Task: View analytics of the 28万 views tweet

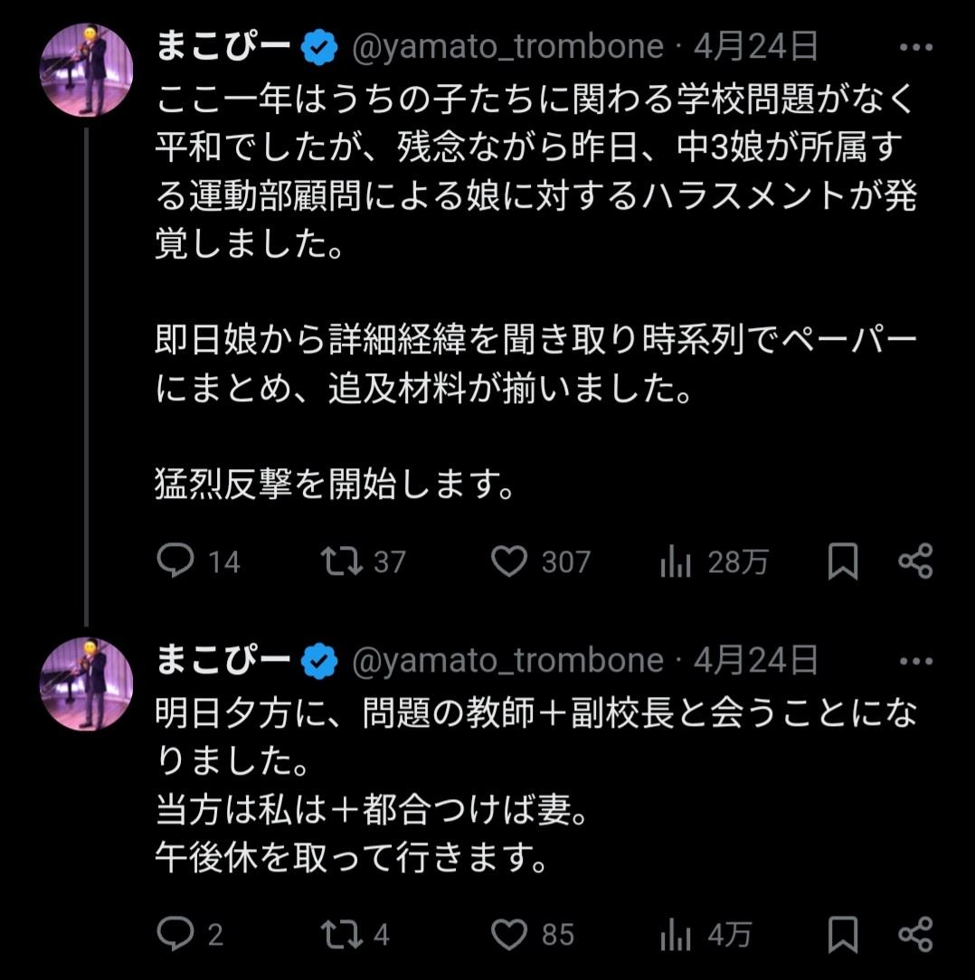Action: pos(677,562)
